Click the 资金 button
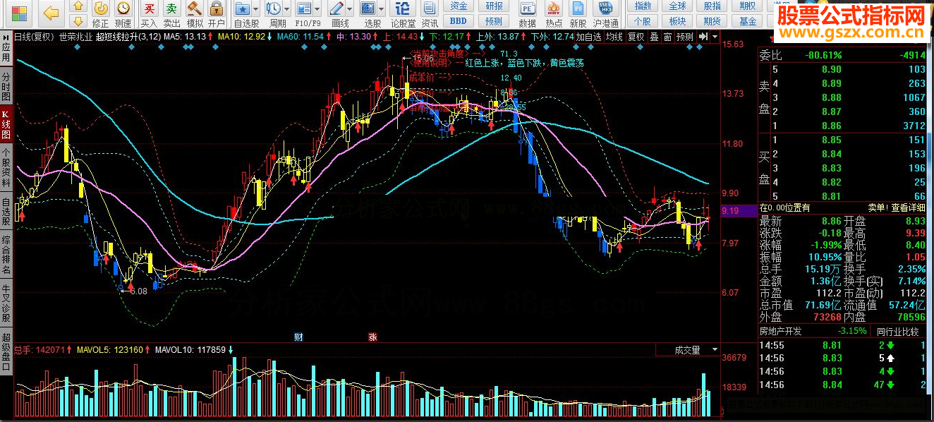Screen dimensions: 934x422 (x=459, y=6)
